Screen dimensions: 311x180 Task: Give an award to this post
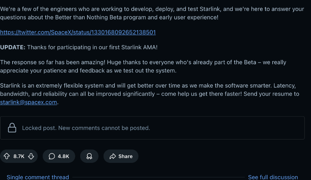[89, 156]
